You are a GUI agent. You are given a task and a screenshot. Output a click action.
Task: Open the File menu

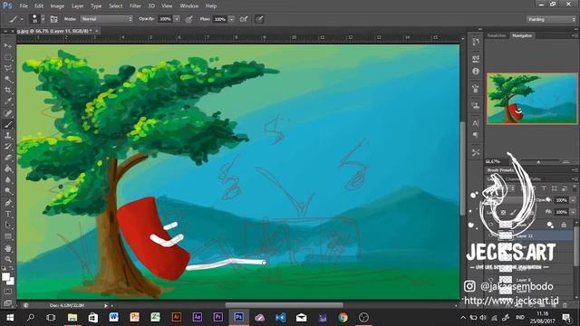click(x=24, y=6)
